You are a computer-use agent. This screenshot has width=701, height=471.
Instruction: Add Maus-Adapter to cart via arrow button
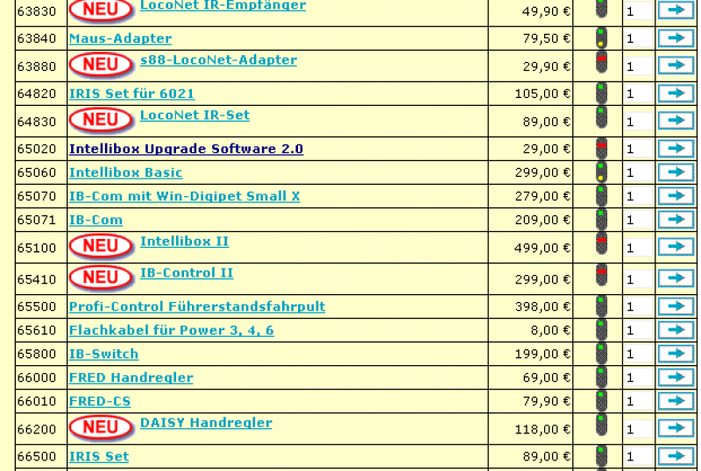[676, 39]
